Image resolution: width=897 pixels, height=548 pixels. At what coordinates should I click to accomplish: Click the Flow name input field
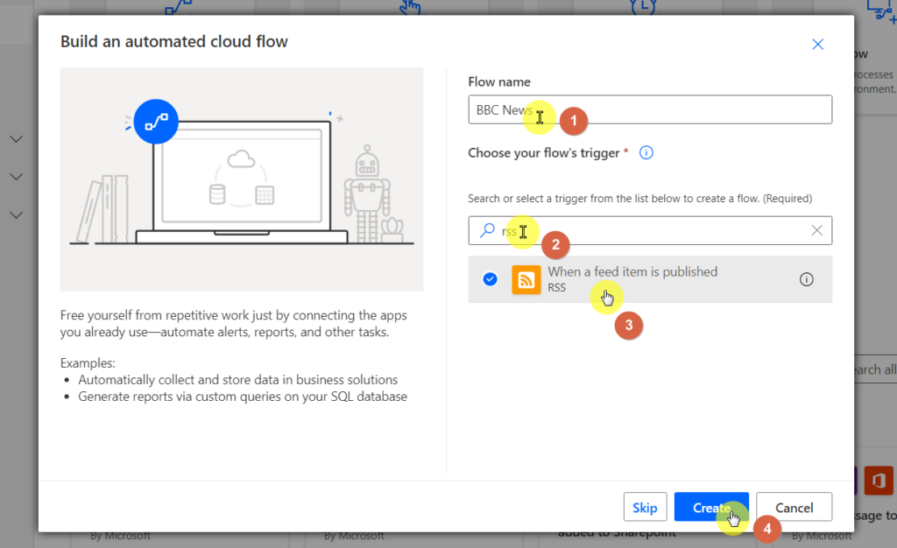point(650,109)
